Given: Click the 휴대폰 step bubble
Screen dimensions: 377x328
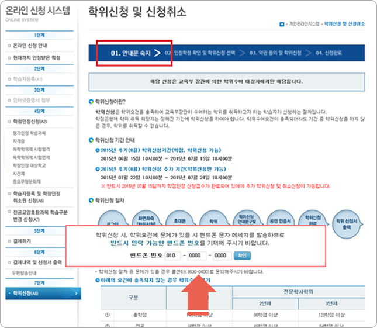Looking at the screenshot, I should tap(179, 218).
